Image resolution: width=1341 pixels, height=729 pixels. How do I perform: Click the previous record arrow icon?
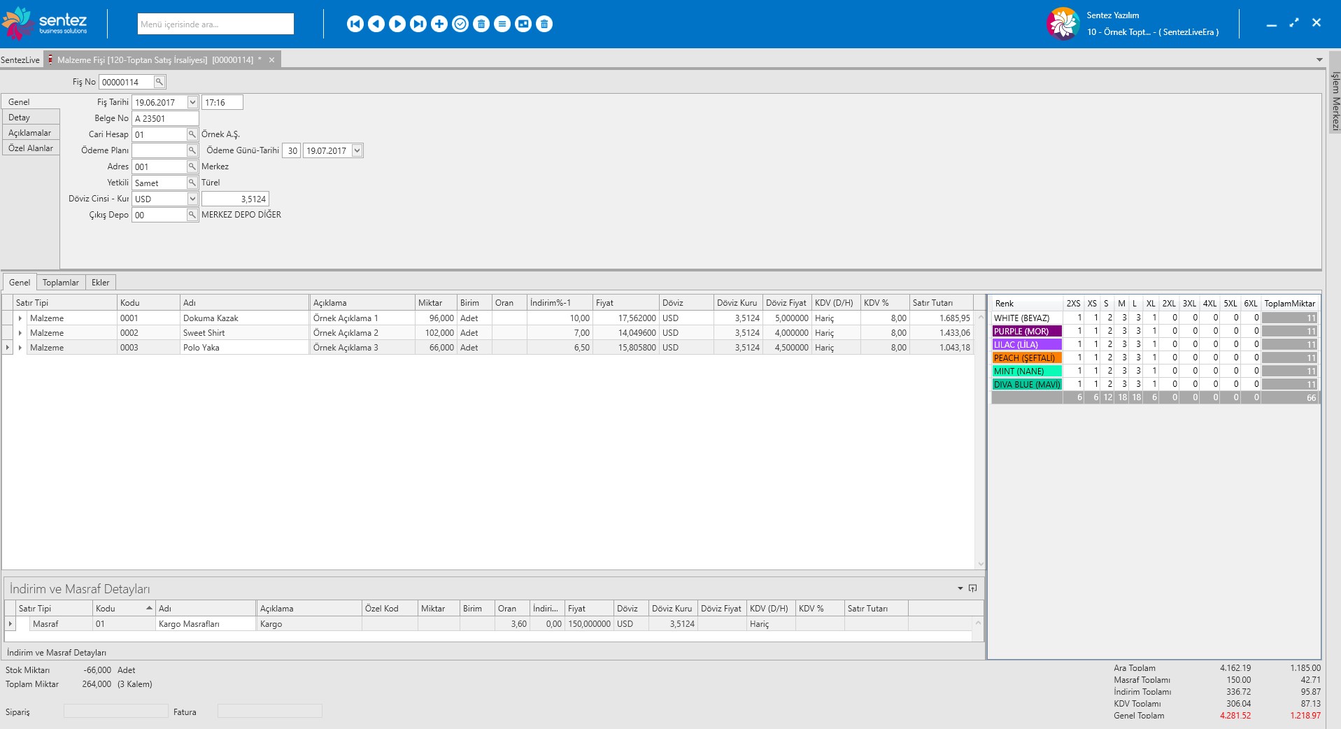click(376, 24)
